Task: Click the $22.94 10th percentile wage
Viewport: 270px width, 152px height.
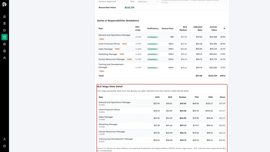Action: [157, 103]
